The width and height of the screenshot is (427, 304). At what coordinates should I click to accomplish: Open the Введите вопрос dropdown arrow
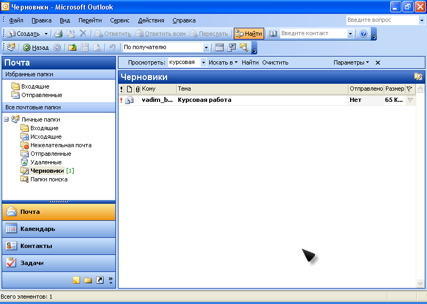pyautogui.click(x=422, y=20)
